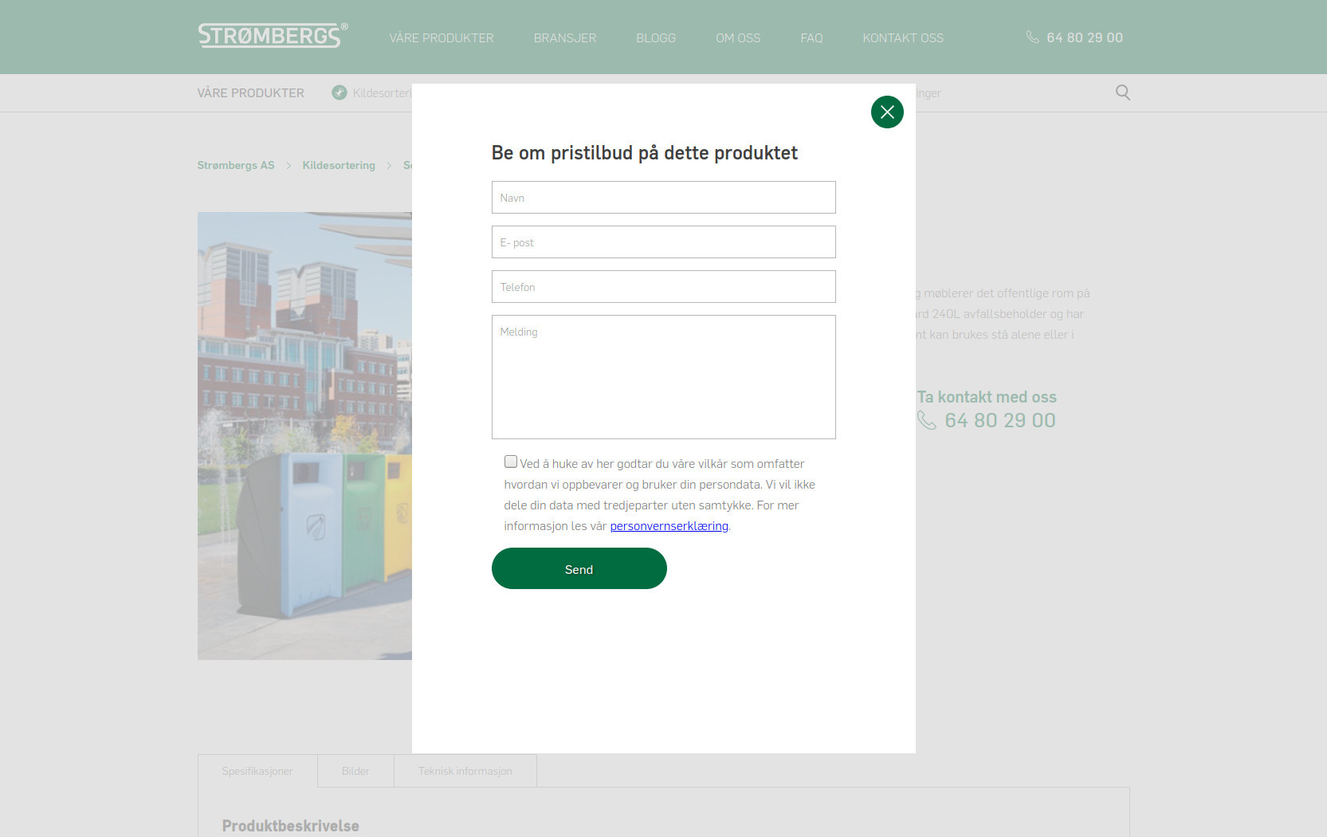This screenshot has height=837, width=1327.
Task: Switch to the Bilder tab
Action: click(x=355, y=771)
